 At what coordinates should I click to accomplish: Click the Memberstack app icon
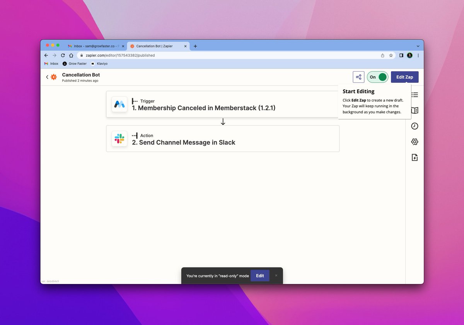click(x=119, y=104)
